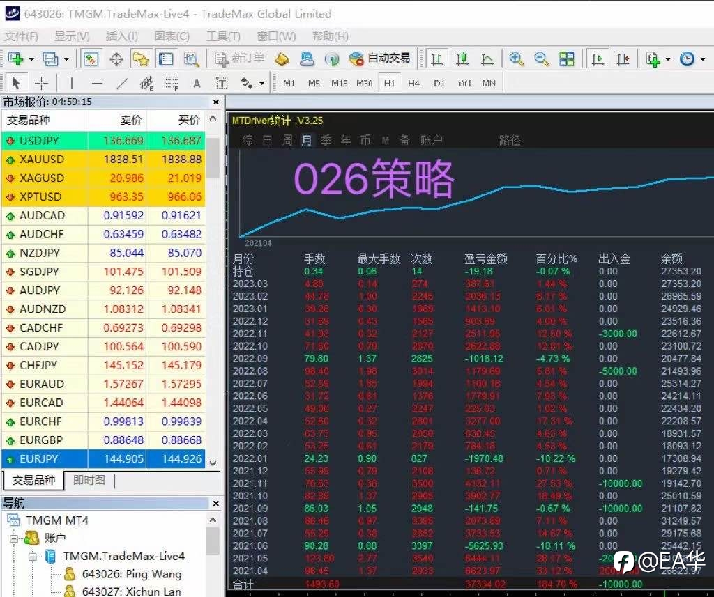Switch to M1 timeframe
The width and height of the screenshot is (714, 597).
[289, 84]
